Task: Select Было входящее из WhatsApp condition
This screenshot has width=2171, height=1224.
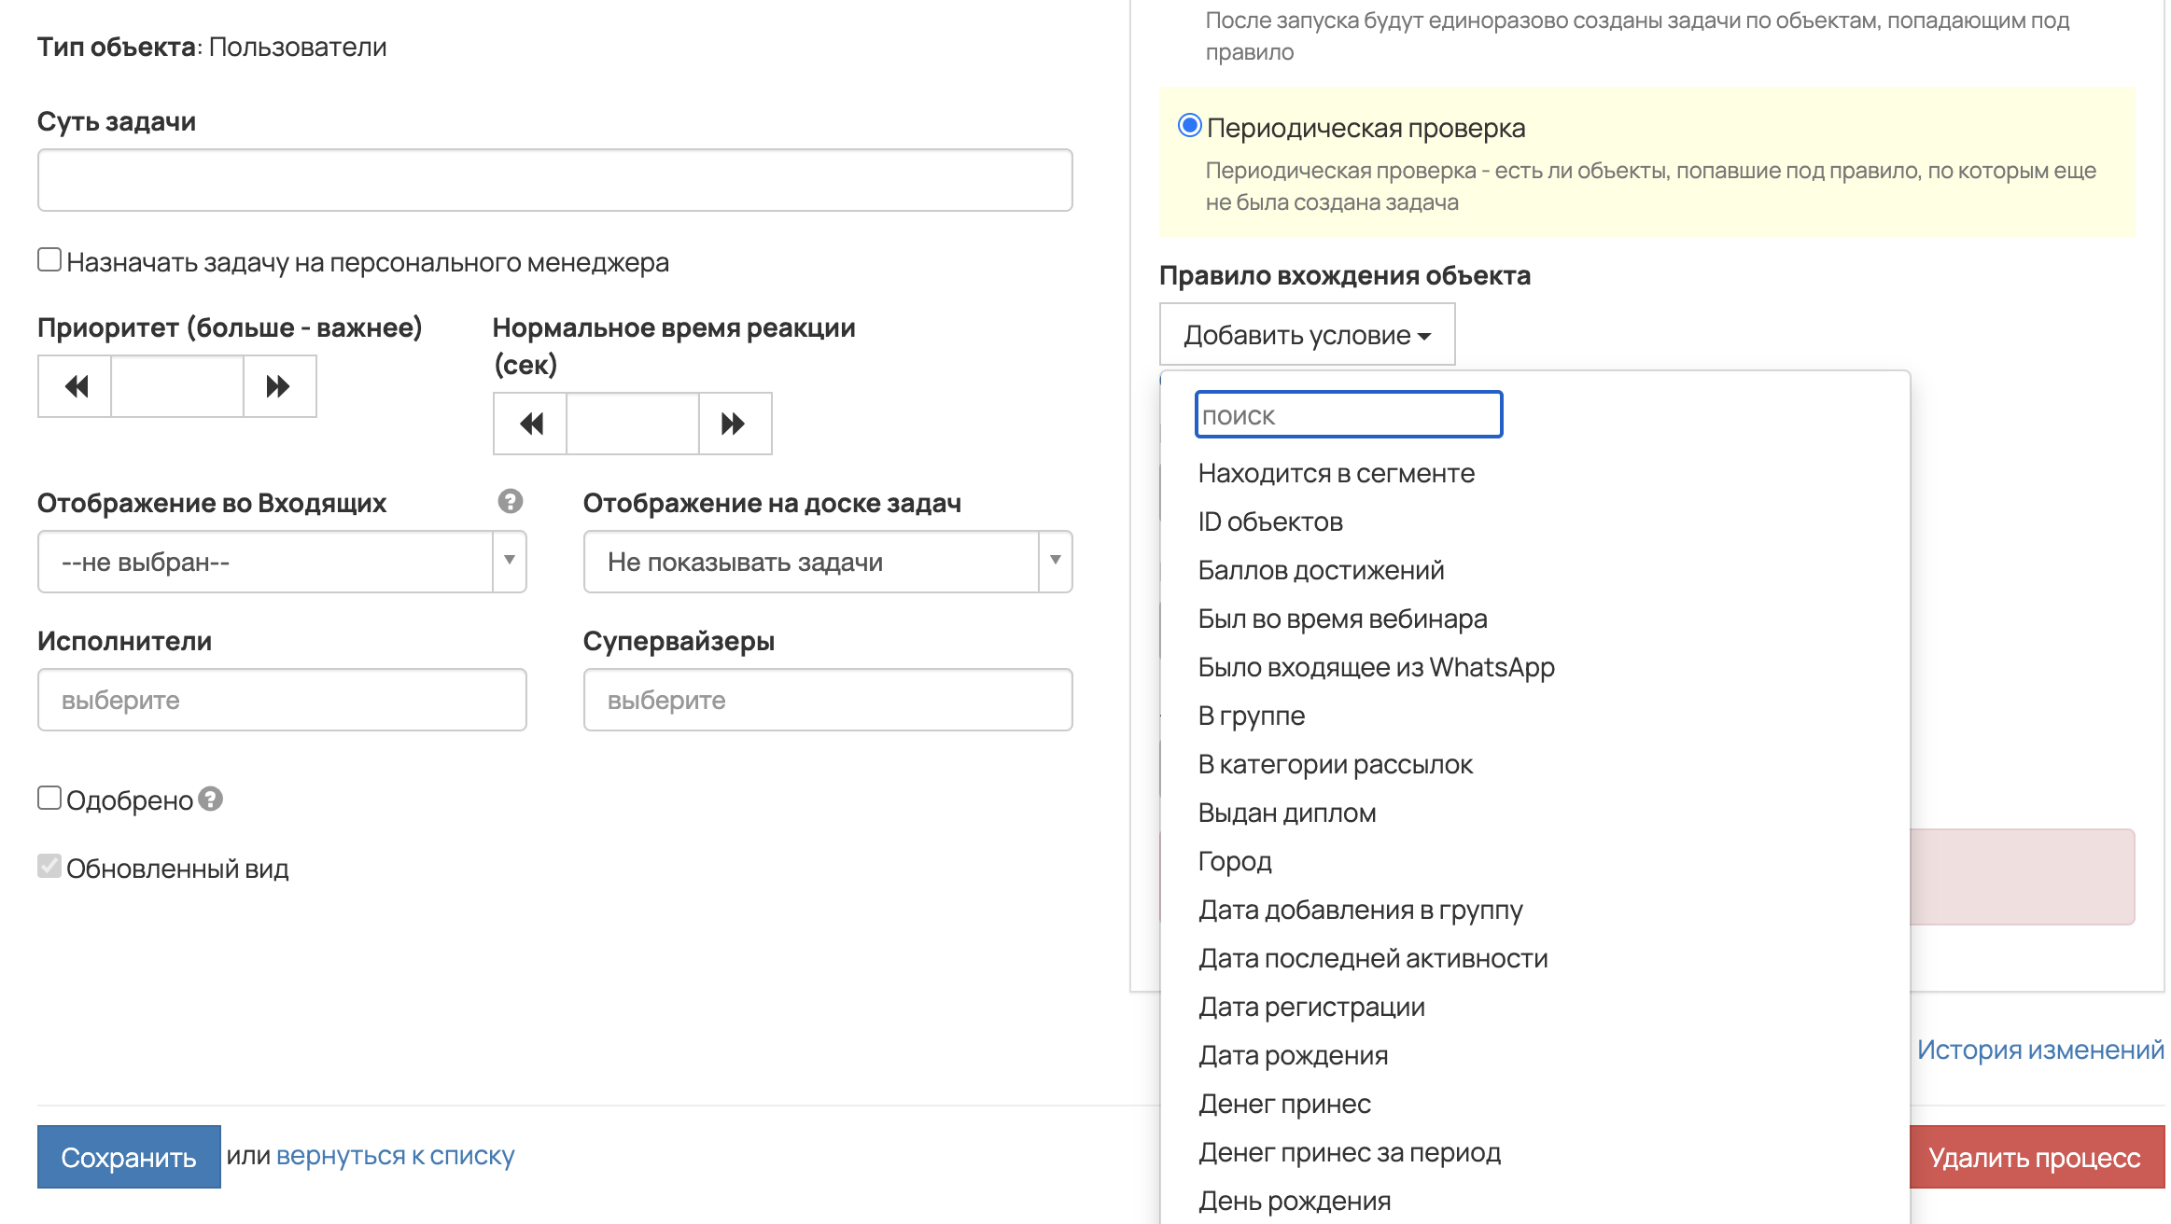Action: [1376, 668]
